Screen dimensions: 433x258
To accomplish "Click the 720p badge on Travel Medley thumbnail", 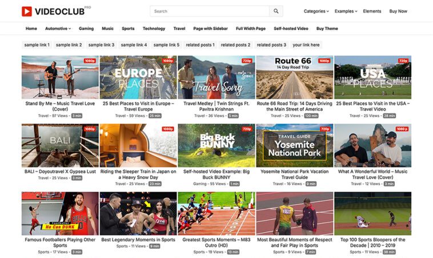I will click(x=247, y=61).
